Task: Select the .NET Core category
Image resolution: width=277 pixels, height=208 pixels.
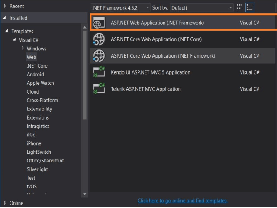Action: (x=37, y=66)
